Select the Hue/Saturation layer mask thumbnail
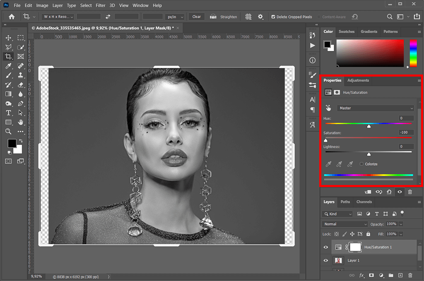Image resolution: width=424 pixels, height=281 pixels. pos(355,247)
